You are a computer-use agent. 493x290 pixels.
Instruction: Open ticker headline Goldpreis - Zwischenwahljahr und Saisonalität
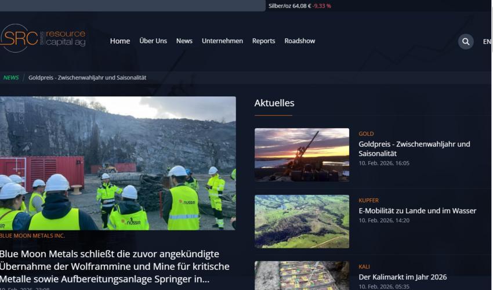pyautogui.click(x=87, y=78)
